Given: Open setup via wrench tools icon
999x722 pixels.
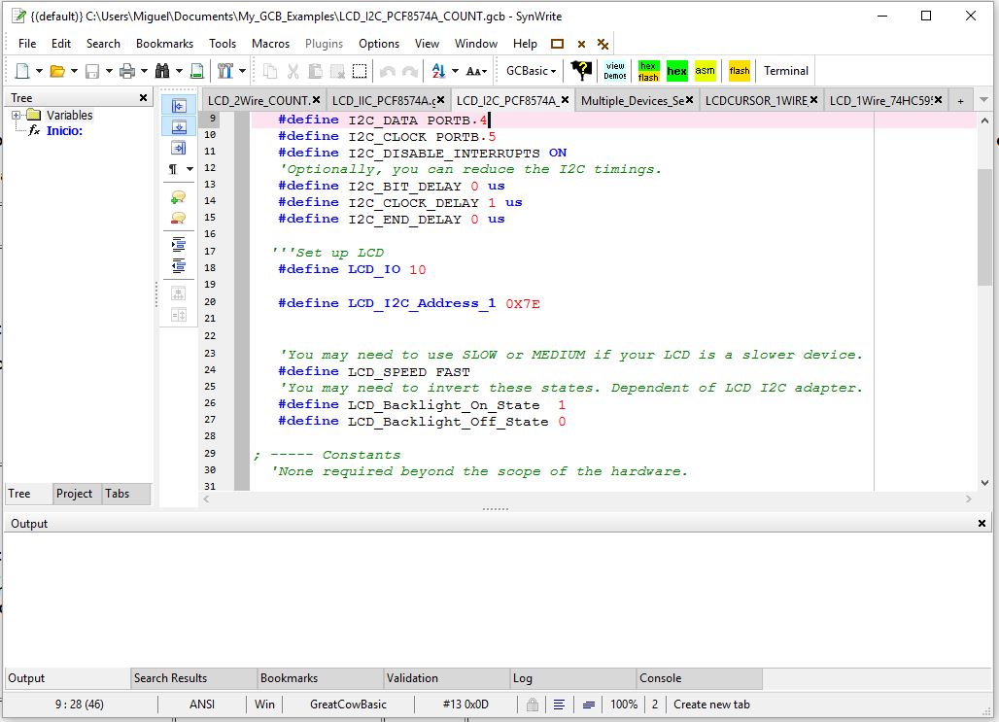Looking at the screenshot, I should point(224,71).
